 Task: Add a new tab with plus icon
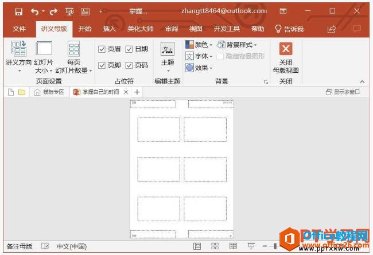137,92
